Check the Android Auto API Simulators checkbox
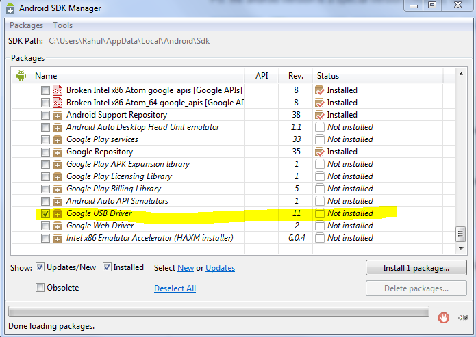The height and width of the screenshot is (337, 476). pyautogui.click(x=45, y=201)
